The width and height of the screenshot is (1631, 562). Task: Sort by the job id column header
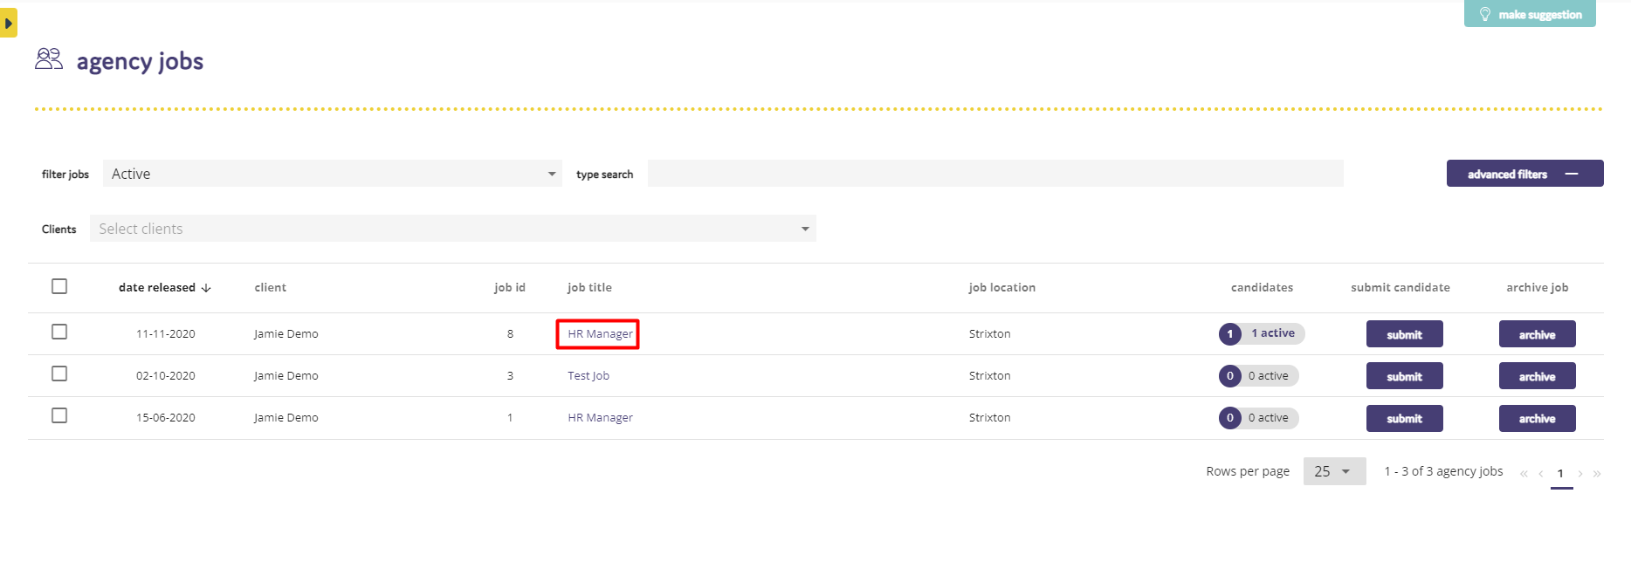click(510, 287)
